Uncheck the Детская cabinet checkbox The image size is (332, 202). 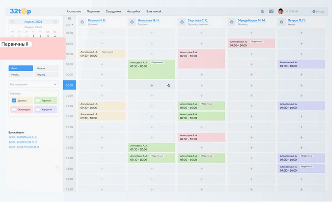pyautogui.click(x=14, y=100)
